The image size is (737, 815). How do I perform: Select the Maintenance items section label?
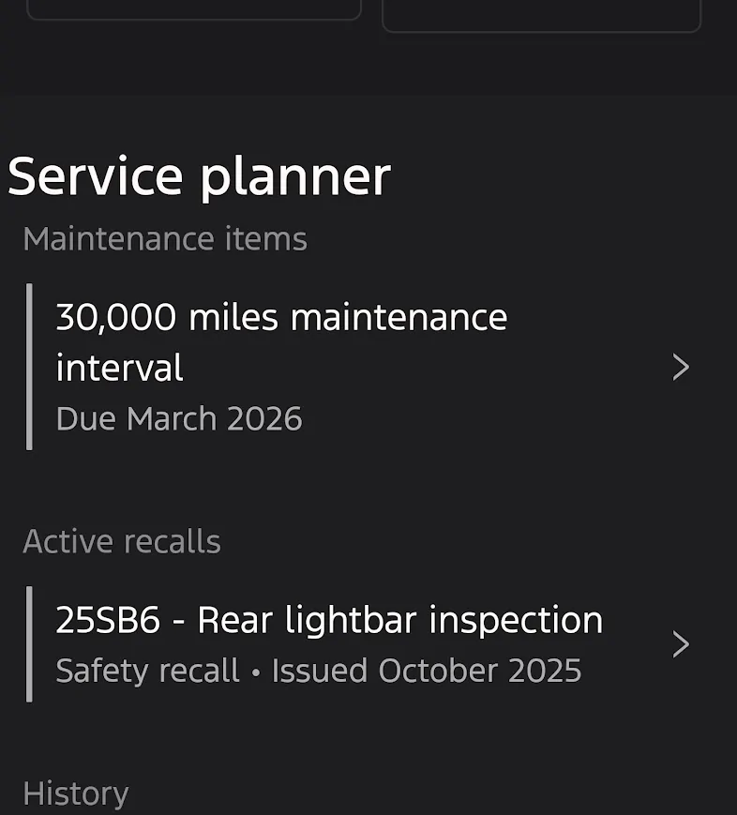click(165, 239)
